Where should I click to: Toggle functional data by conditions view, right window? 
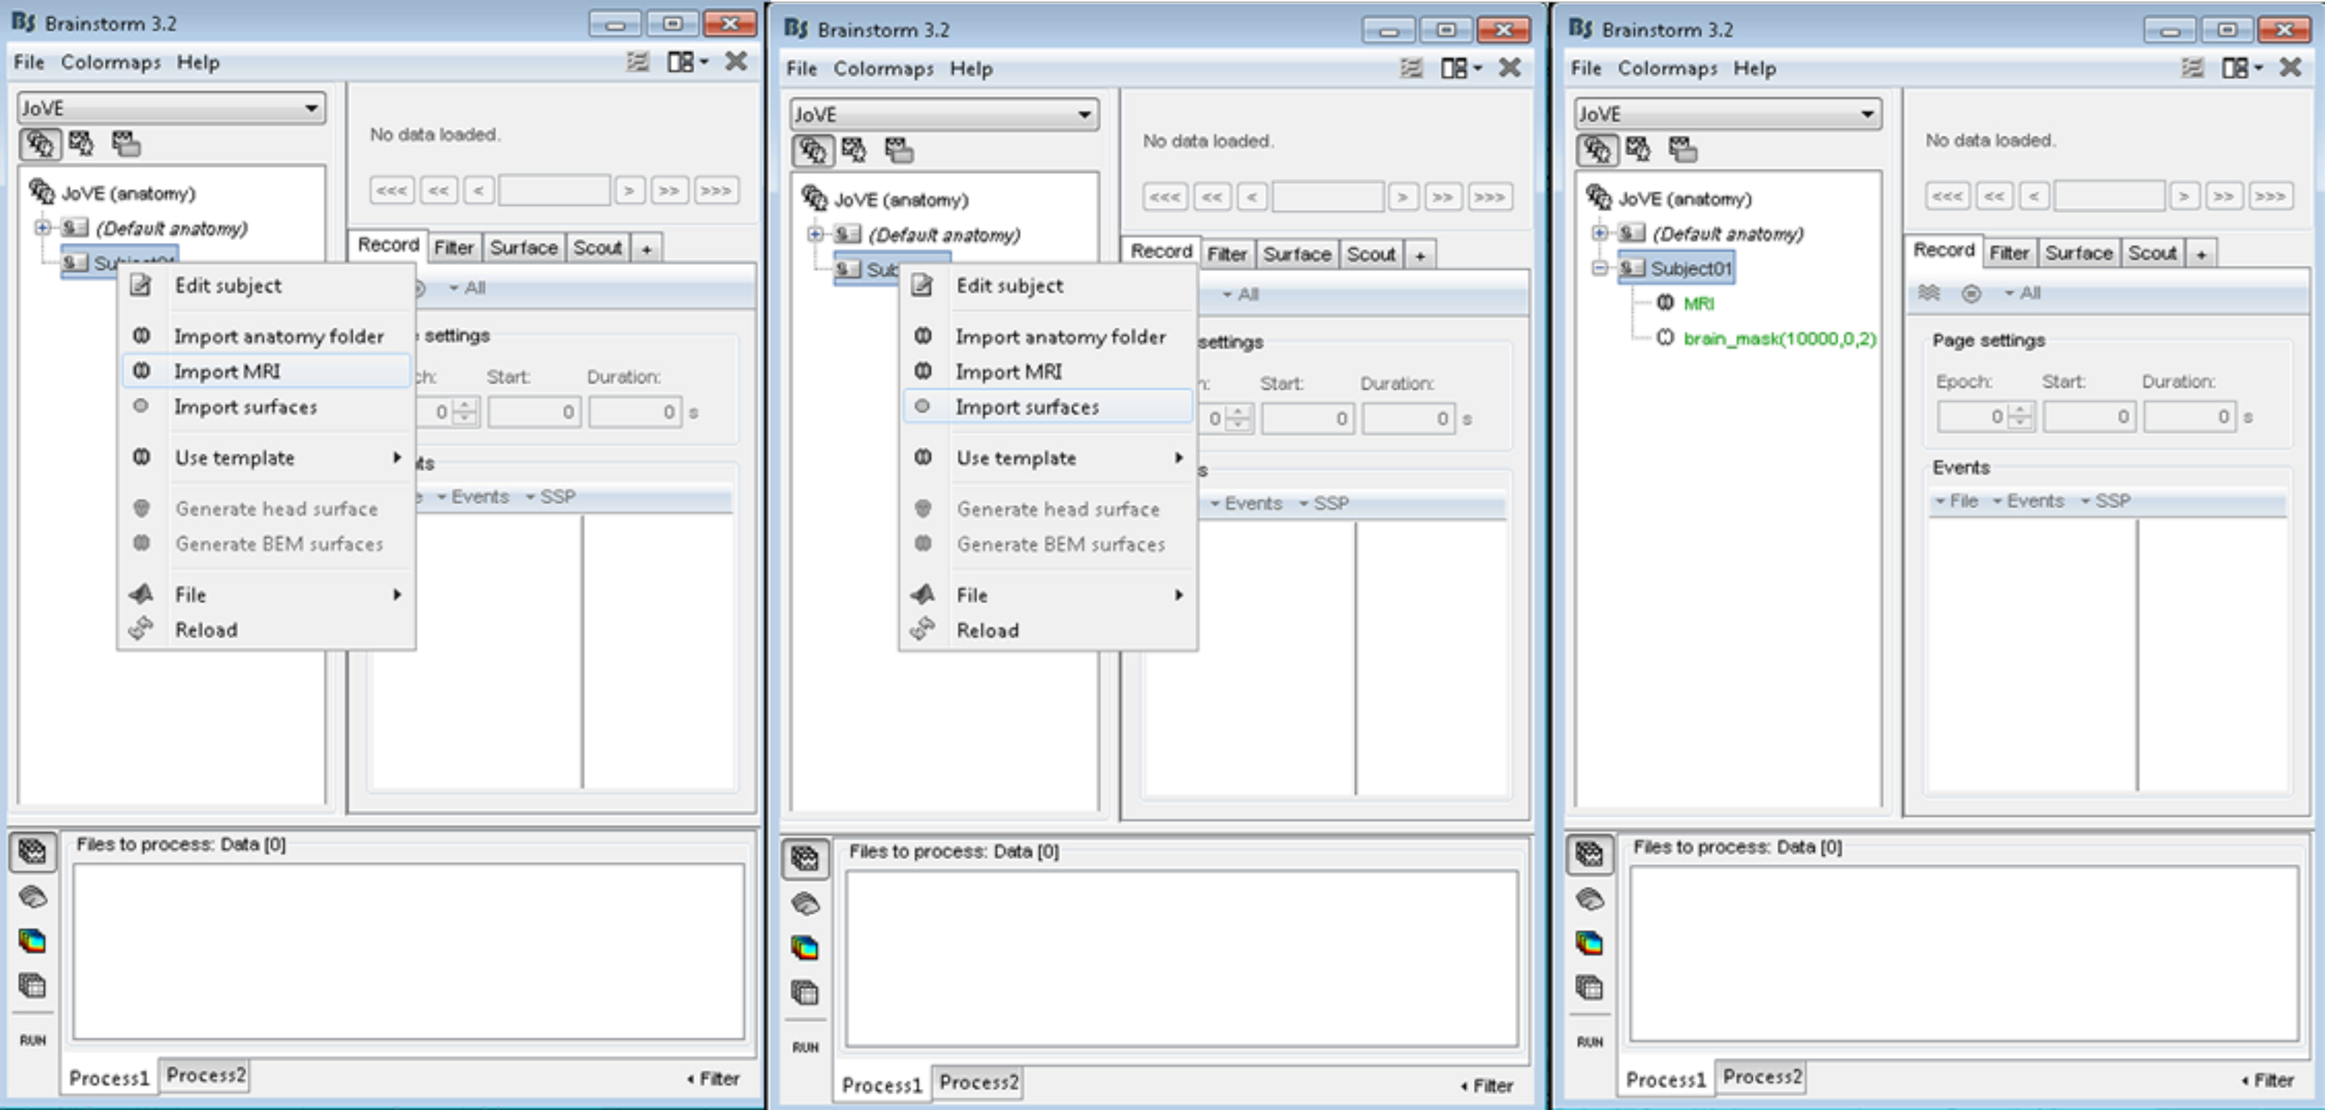click(1683, 149)
